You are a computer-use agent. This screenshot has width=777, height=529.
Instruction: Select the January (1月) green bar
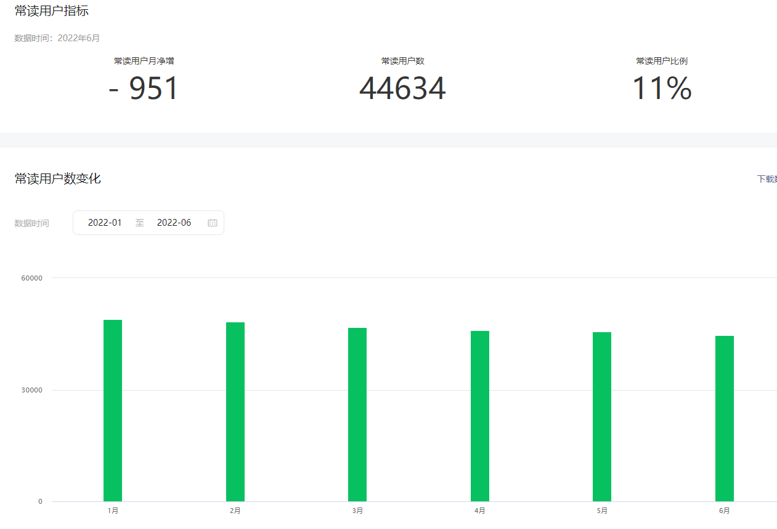(113, 410)
